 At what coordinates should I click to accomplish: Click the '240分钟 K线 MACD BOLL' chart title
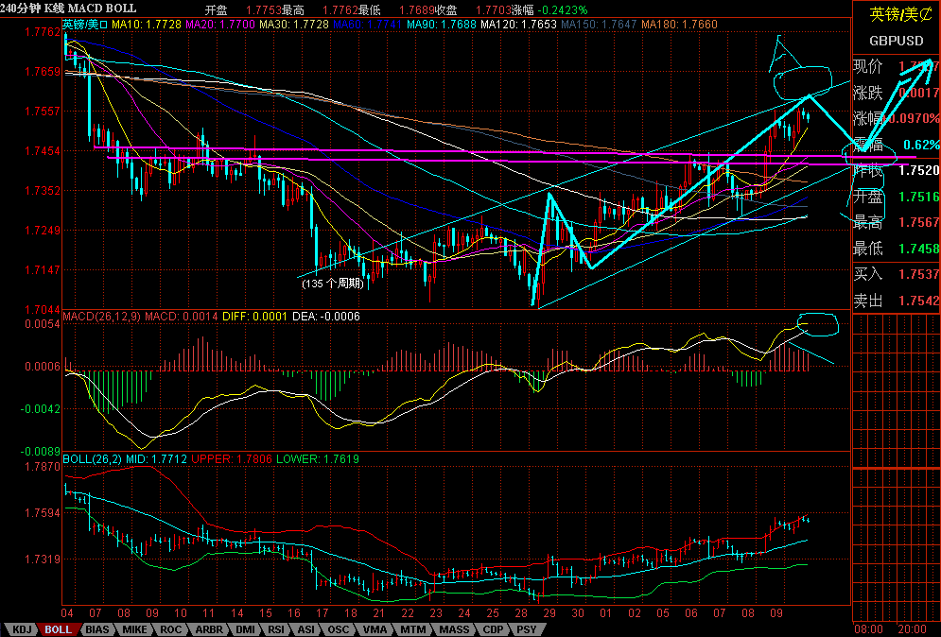(68, 9)
